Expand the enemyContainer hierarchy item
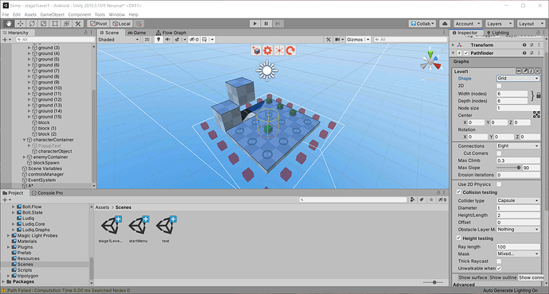The height and width of the screenshot is (294, 549). (24, 157)
